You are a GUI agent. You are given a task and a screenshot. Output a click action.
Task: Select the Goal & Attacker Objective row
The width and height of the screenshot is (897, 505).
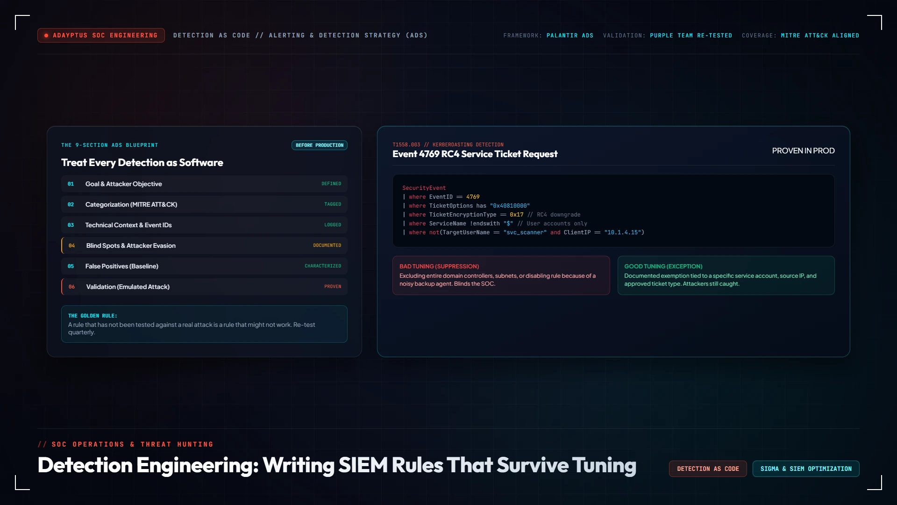tap(204, 184)
